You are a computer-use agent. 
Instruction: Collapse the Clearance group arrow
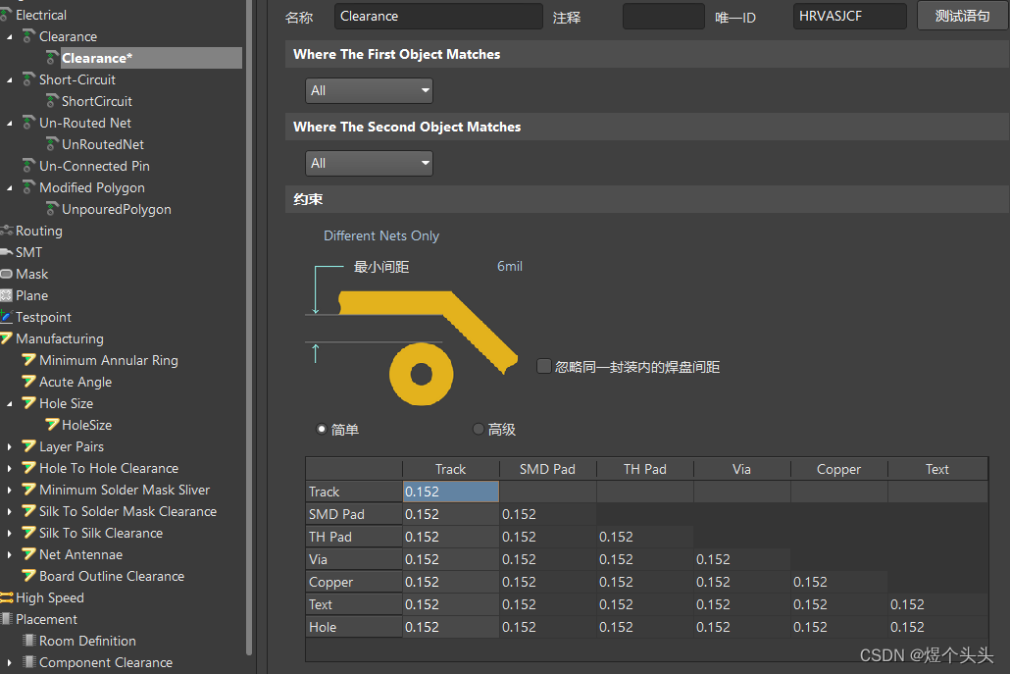pyautogui.click(x=9, y=37)
